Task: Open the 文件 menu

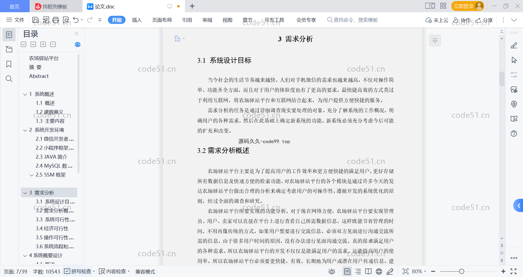Action: [15, 20]
